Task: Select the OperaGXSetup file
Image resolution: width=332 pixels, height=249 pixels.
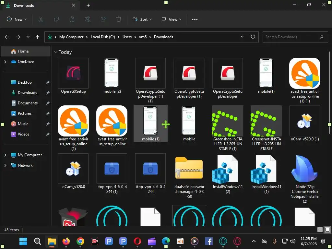Action: point(73,76)
